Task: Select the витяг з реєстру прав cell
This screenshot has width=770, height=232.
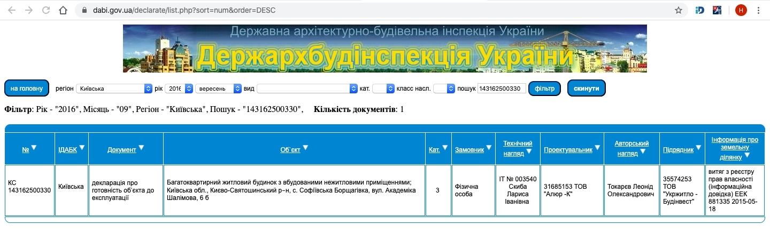Action: pyautogui.click(x=735, y=190)
